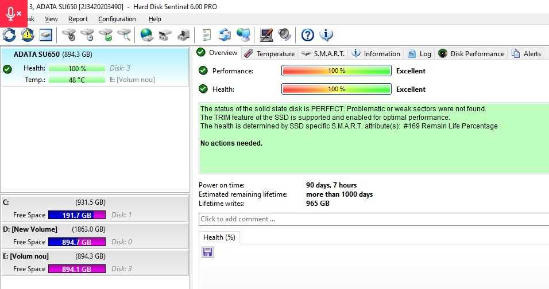Click the disk with magnifier icon
The image size is (549, 289).
(x=124, y=35)
